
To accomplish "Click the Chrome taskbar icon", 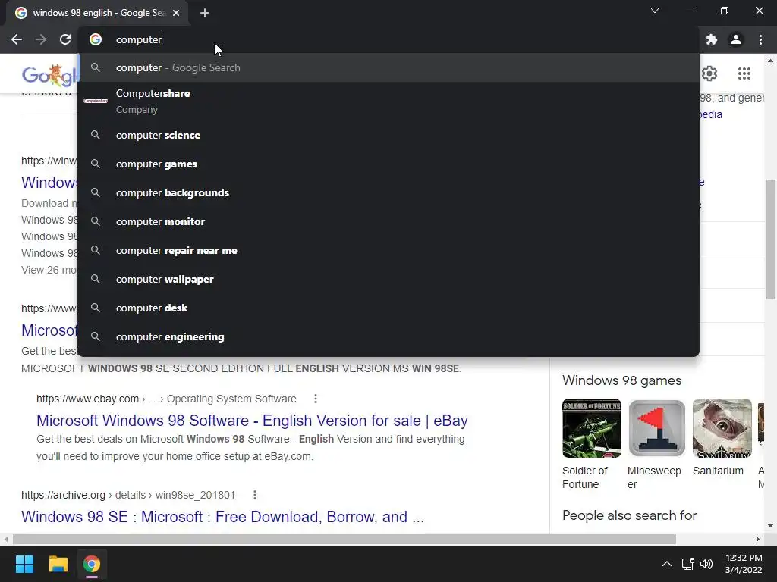I will pos(92,564).
